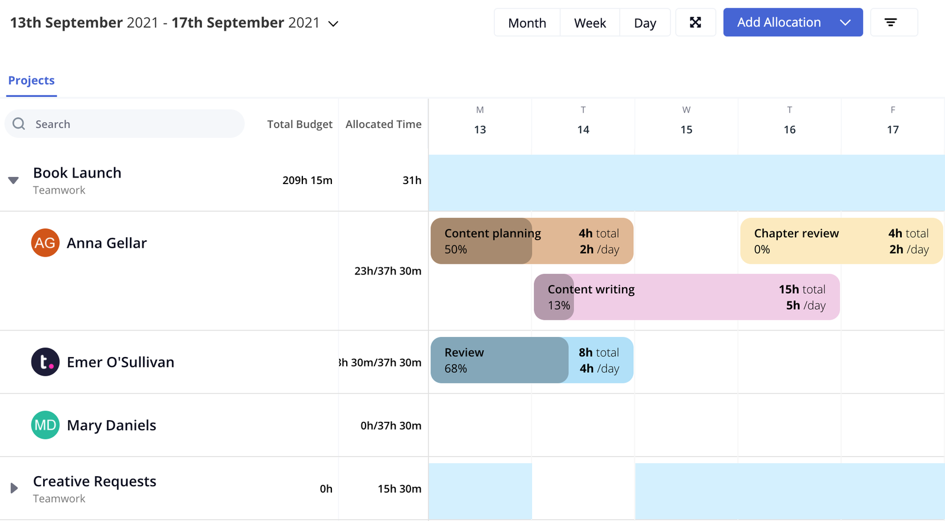Screen dimensions: 945x521
Task: Expand the schedule to full screen
Action: (x=695, y=22)
